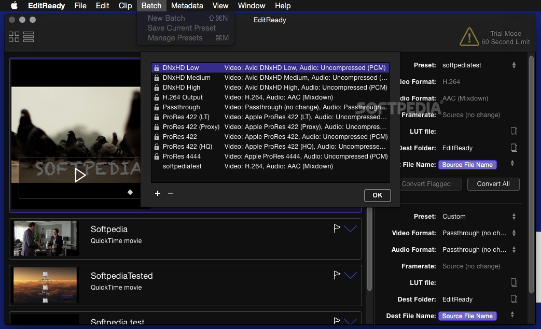Open the EditReady application menu
The image size is (541, 329).
pos(47,6)
